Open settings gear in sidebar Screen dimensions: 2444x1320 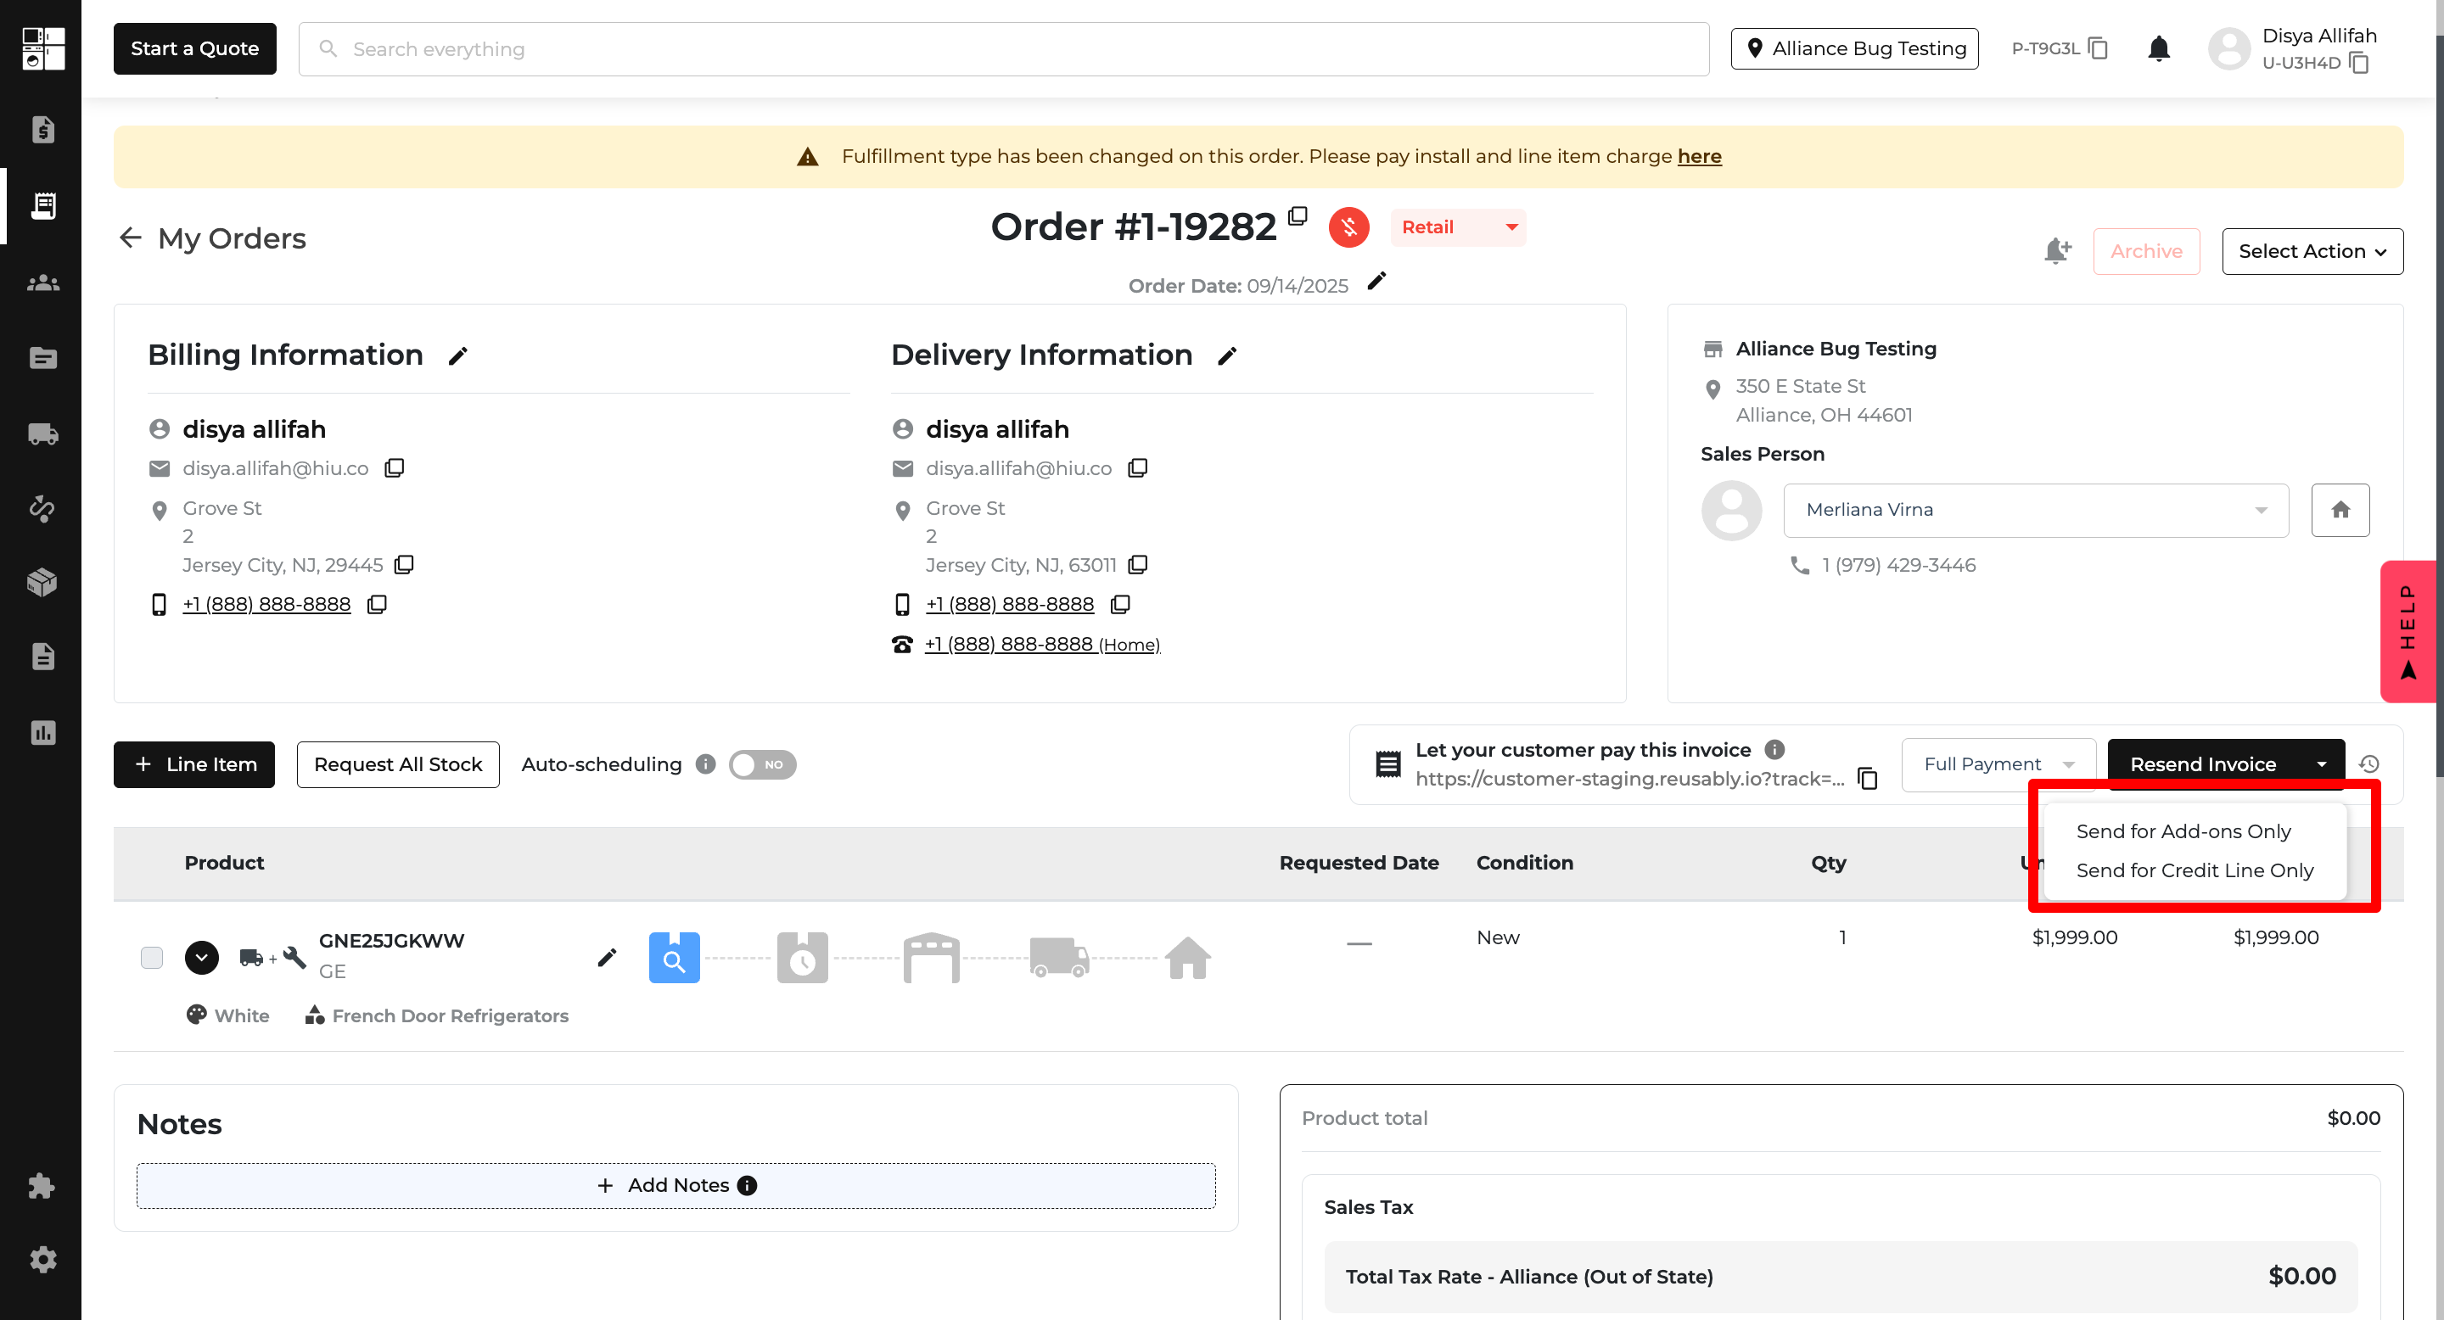[x=42, y=1259]
